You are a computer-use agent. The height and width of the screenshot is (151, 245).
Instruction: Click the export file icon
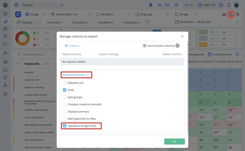[231, 14]
